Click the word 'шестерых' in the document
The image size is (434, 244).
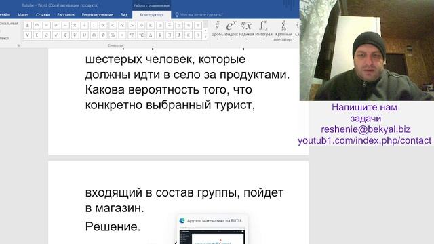pos(113,60)
